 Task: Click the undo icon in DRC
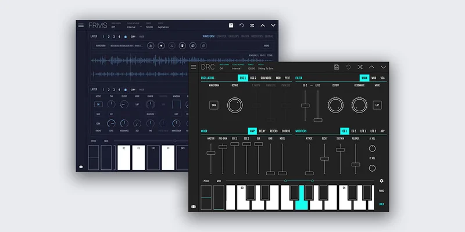click(348, 67)
